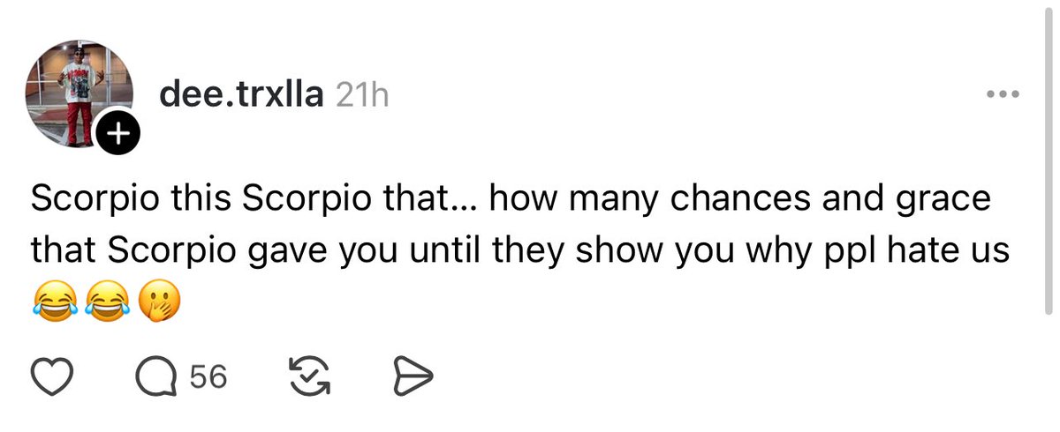Open the post by clicking its first text line

coord(511,201)
